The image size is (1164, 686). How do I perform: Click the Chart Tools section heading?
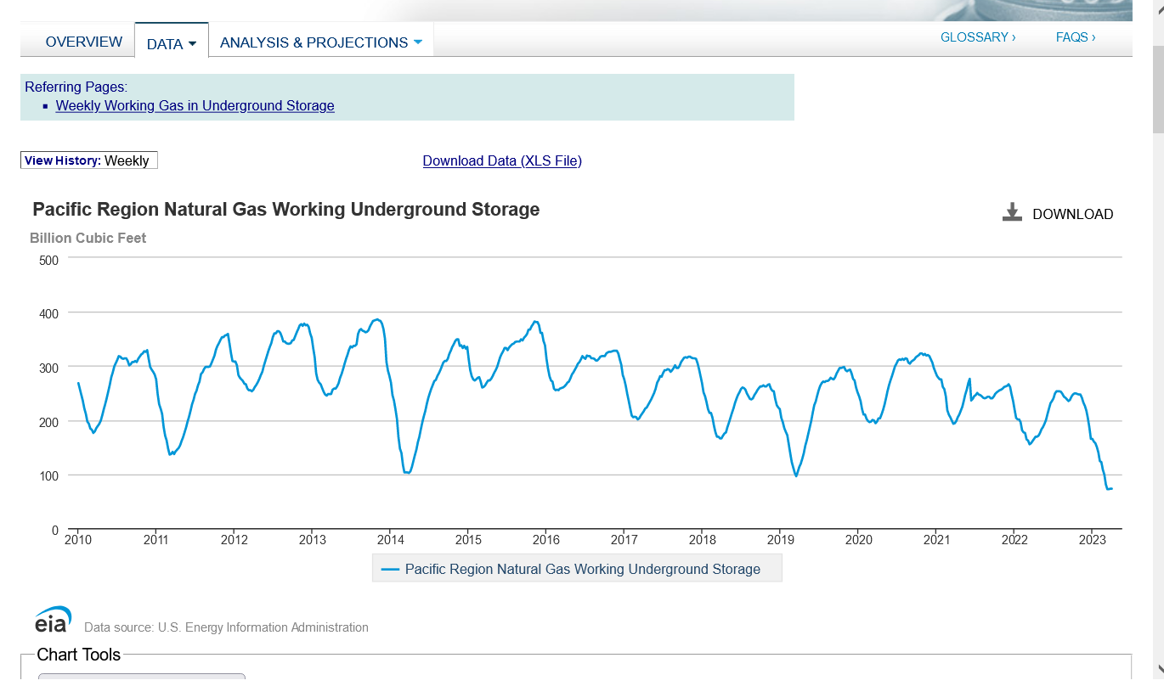pyautogui.click(x=78, y=655)
